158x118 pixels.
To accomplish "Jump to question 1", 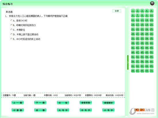I will (x=133, y=11).
